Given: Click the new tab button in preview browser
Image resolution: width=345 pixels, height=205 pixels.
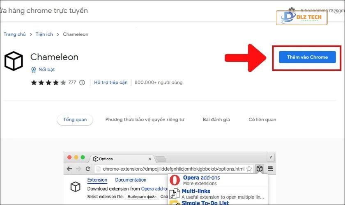Looking at the screenshot, I should (x=161, y=159).
